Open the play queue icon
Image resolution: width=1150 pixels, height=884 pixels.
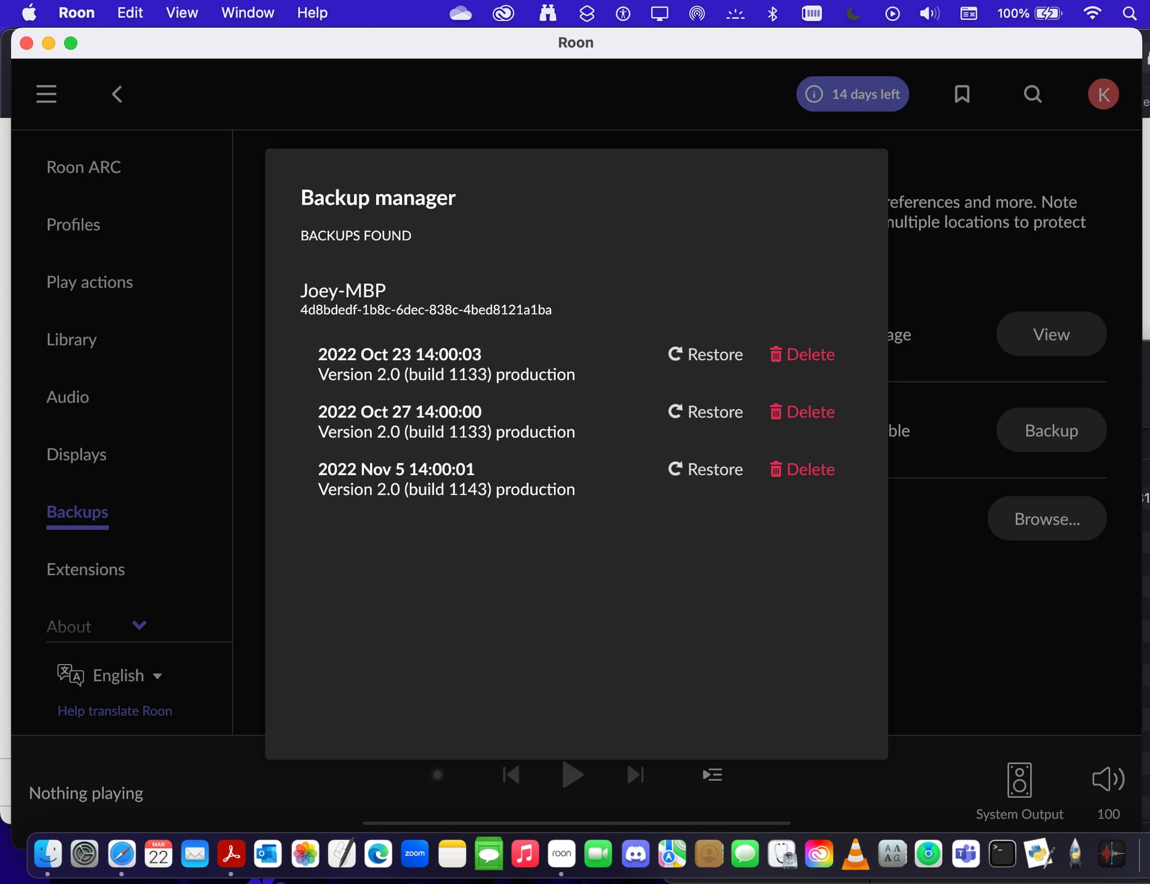pyautogui.click(x=712, y=775)
